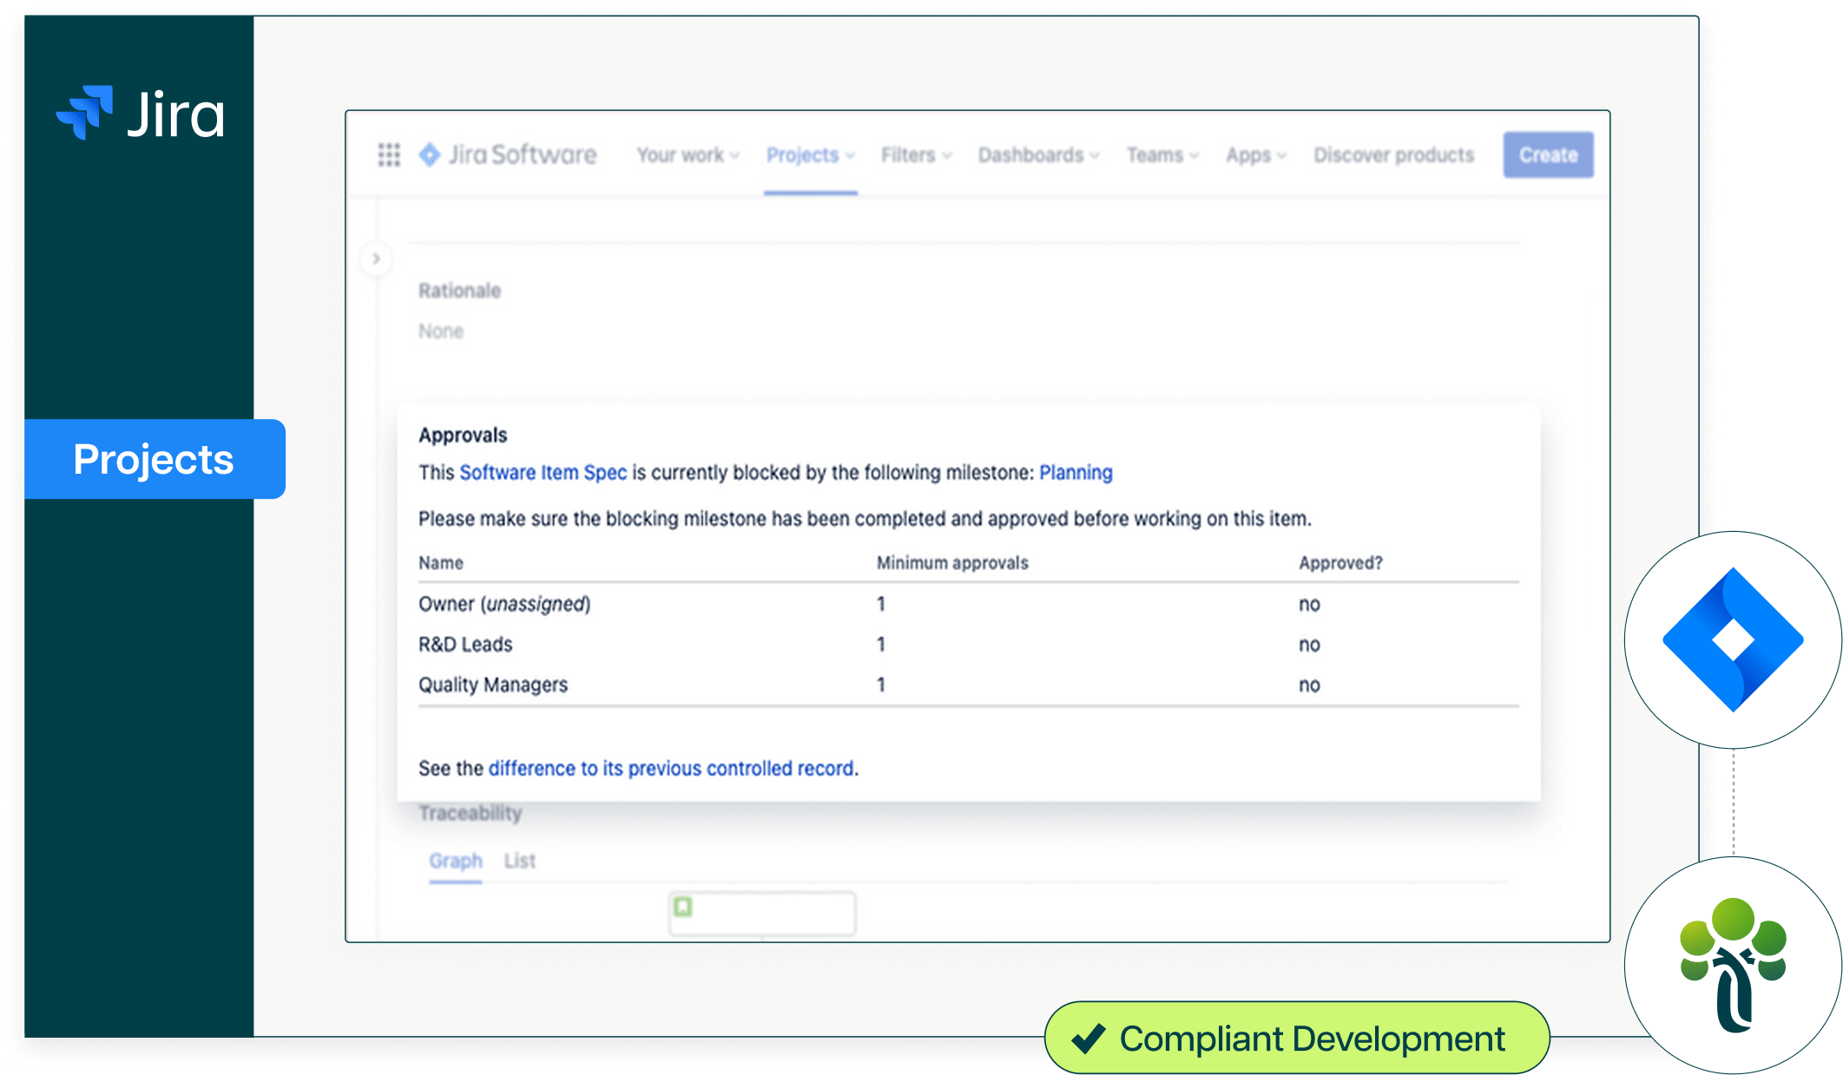This screenshot has height=1075, width=1843.
Task: Switch to the List traceability tab
Action: pyautogui.click(x=519, y=861)
